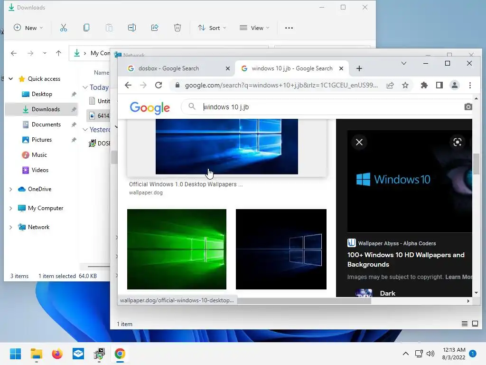Collapse the Yesterday file group

pos(85,130)
